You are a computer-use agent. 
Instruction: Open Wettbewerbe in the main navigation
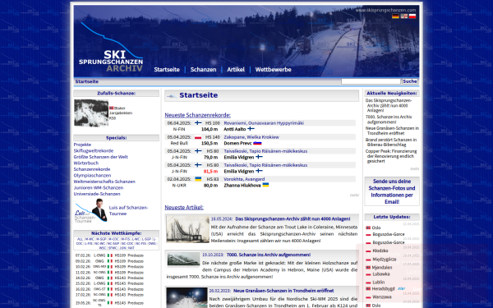click(x=273, y=70)
